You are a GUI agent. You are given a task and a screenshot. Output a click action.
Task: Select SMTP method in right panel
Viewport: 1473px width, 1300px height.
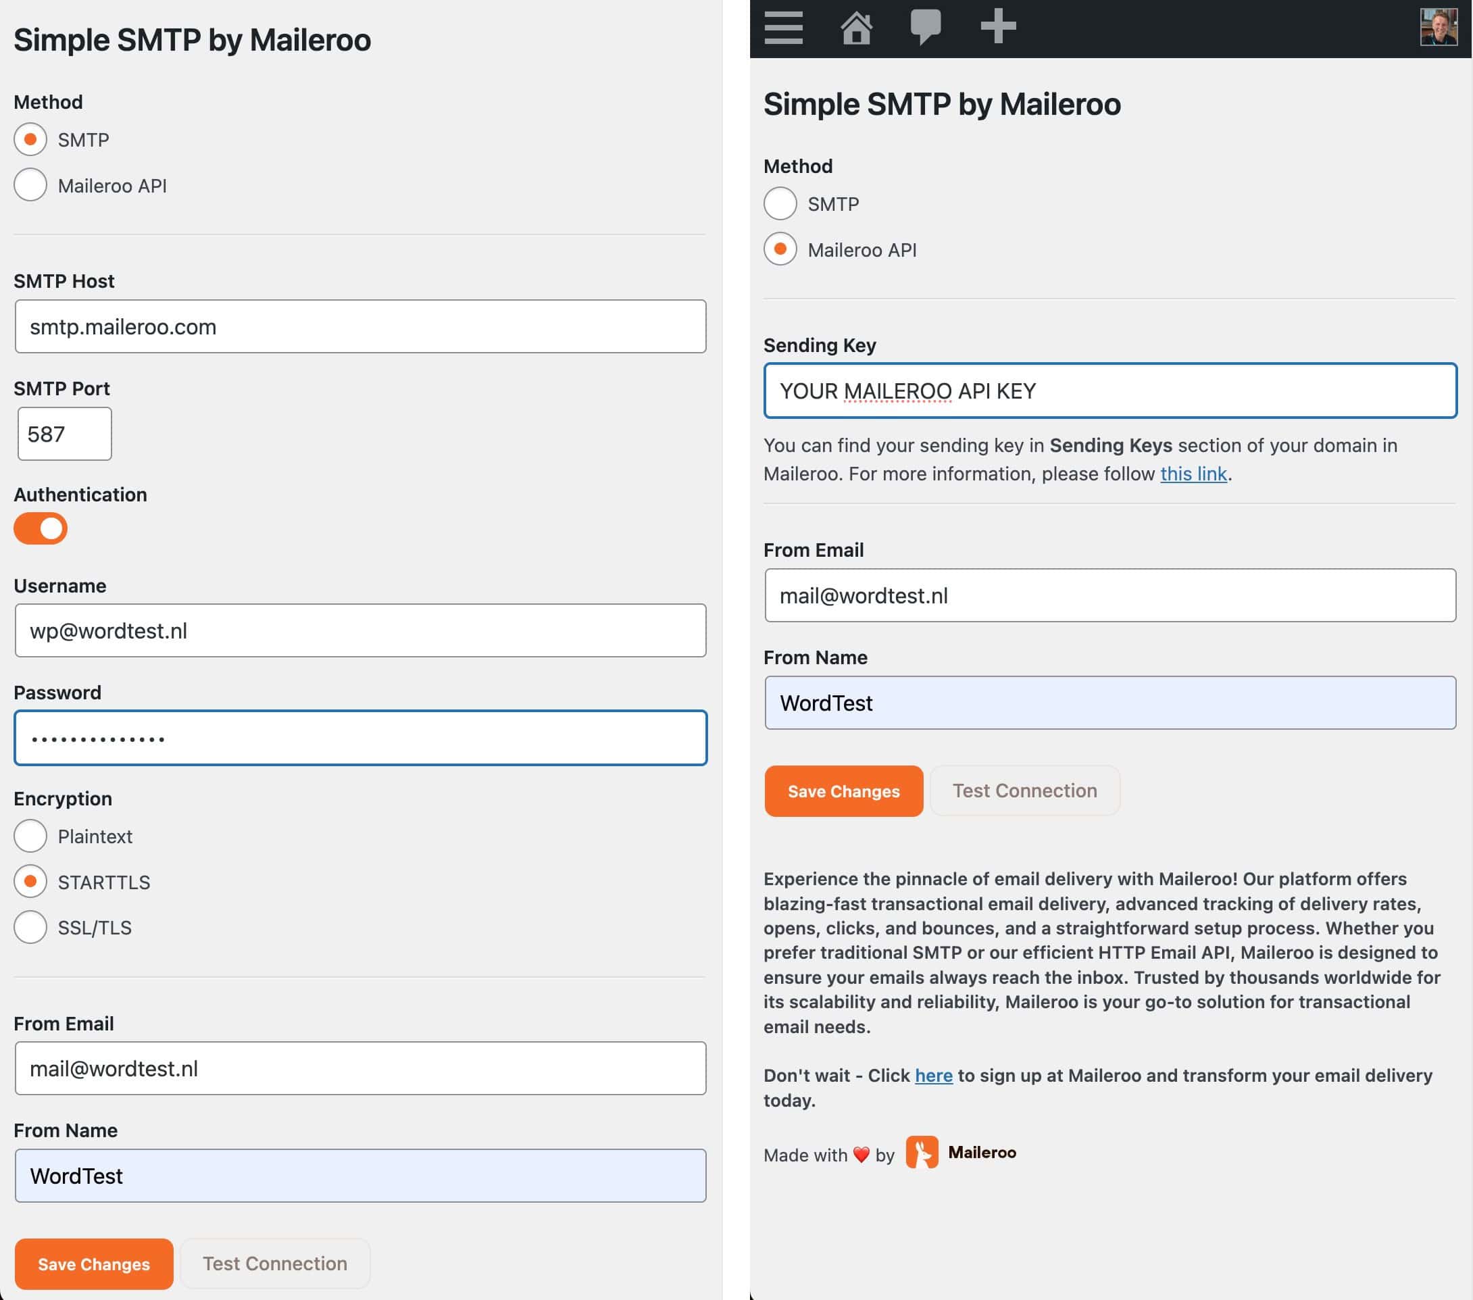coord(780,203)
